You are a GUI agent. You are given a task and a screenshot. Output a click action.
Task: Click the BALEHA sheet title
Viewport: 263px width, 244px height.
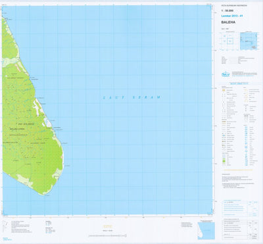tap(228, 22)
